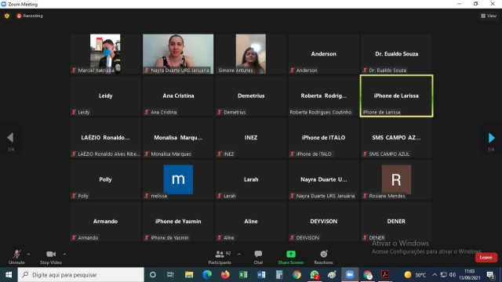The height and width of the screenshot is (282, 502).
Task: Expand audio options arrow beside Unmute
Action: 28,254
